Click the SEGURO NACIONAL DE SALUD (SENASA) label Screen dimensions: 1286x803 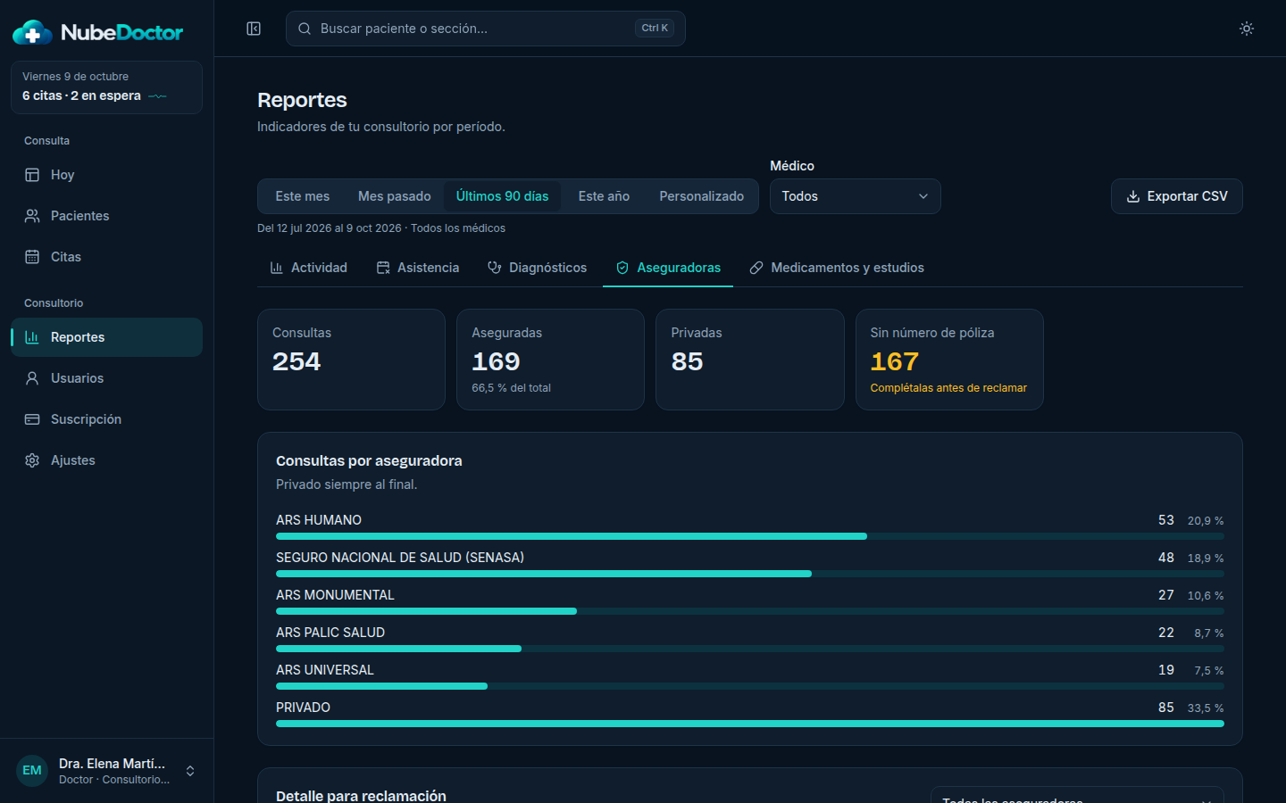[x=400, y=558]
